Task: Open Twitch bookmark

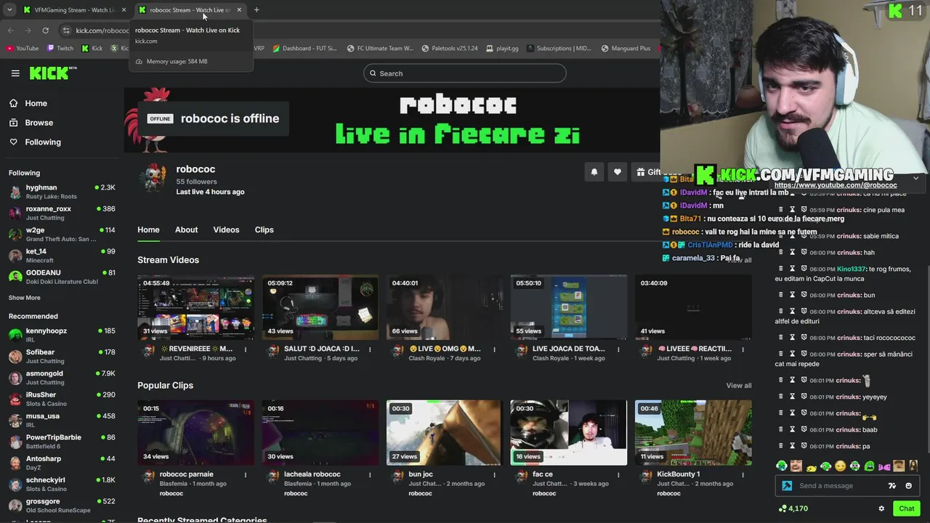Action: pyautogui.click(x=60, y=49)
